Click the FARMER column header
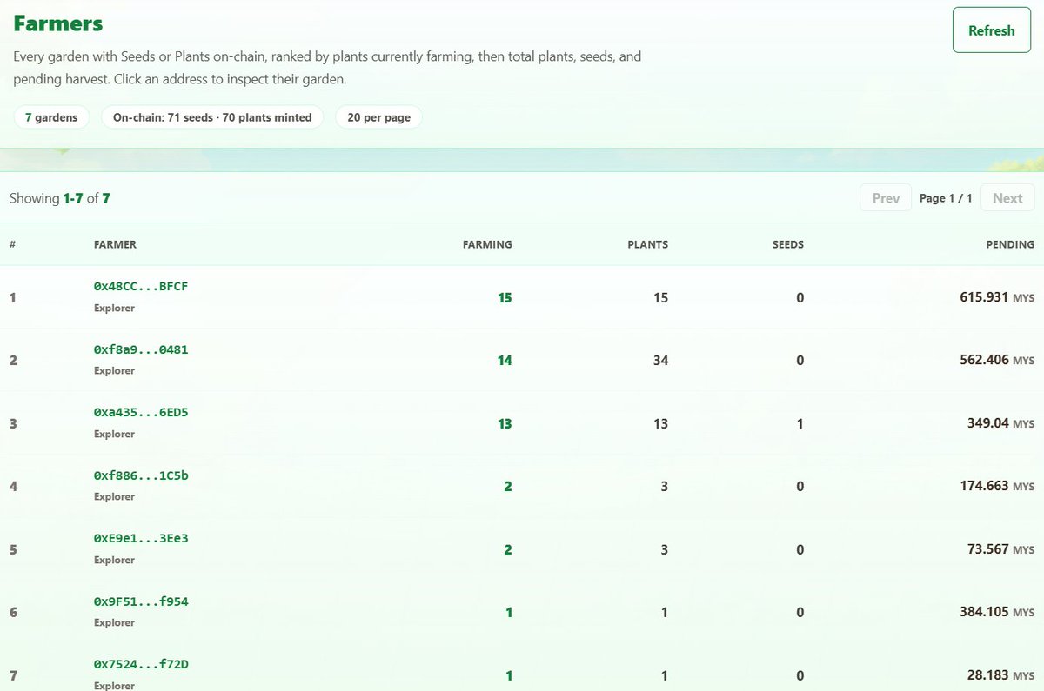This screenshot has height=691, width=1044. tap(115, 244)
